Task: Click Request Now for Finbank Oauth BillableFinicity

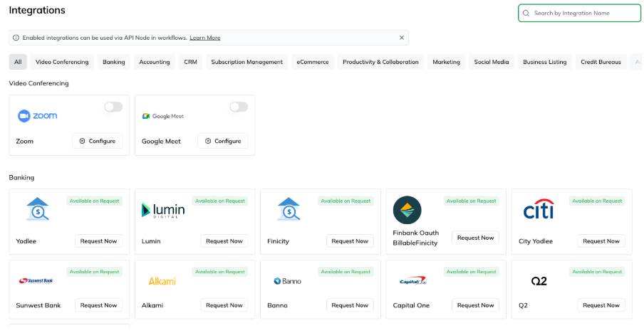Action: tap(476, 238)
